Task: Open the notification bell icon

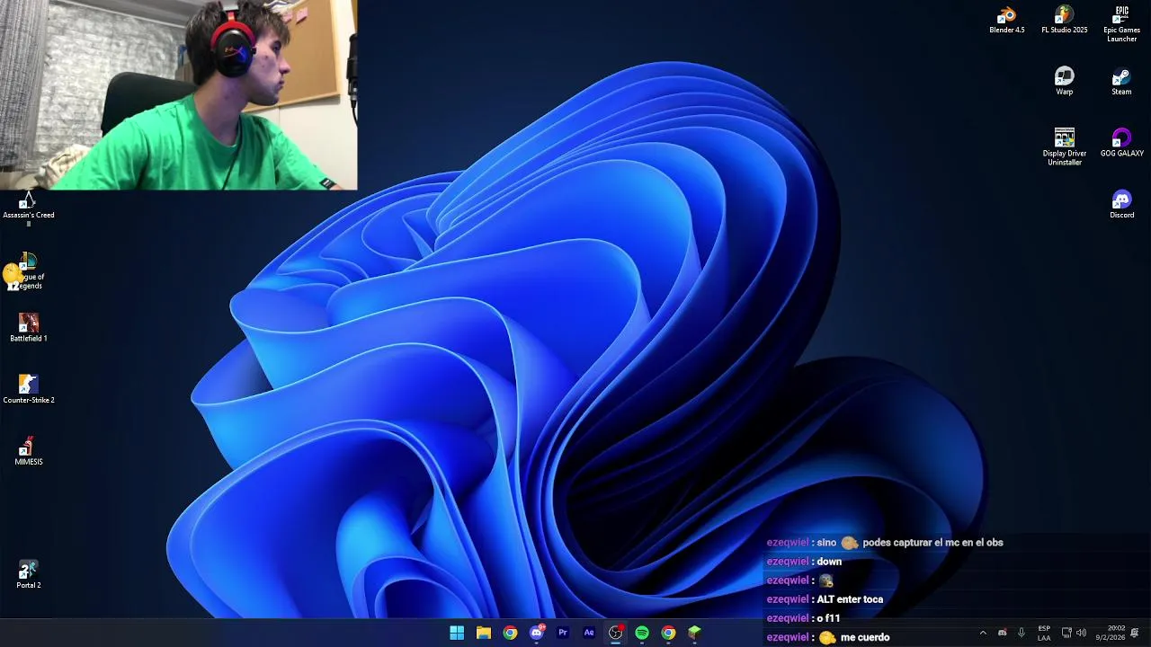Action: coord(1135,633)
